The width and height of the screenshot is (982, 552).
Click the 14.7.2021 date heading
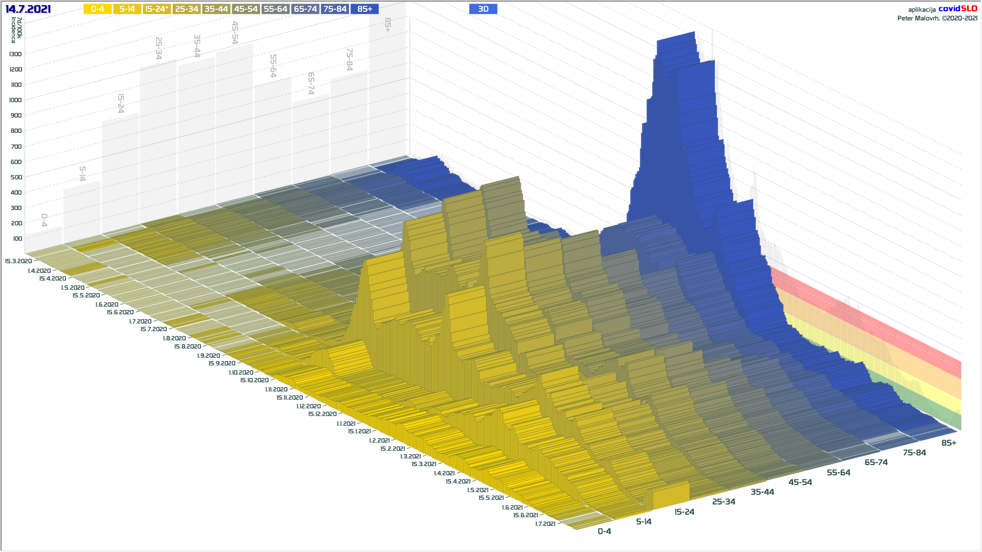[28, 9]
